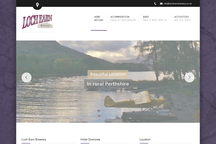Viewport: 216px width, 144px height.
Task: Advance to the next slide arrow
Action: pyautogui.click(x=189, y=77)
